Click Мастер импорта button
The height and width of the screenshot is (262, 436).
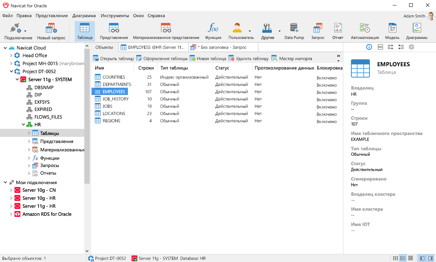pyautogui.click(x=291, y=59)
